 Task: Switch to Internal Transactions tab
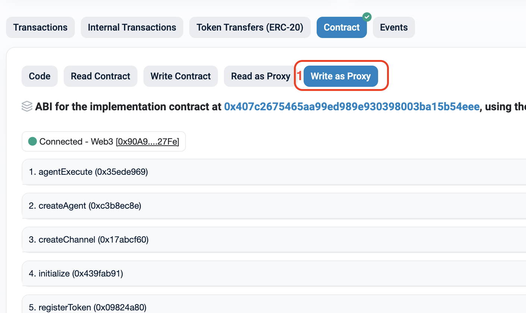pos(132,28)
